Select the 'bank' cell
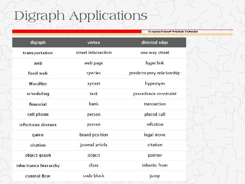 (94, 104)
